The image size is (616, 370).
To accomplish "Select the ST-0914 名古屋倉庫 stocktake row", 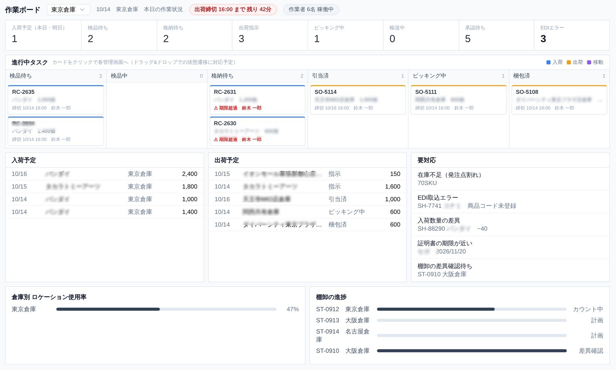I will (x=460, y=335).
